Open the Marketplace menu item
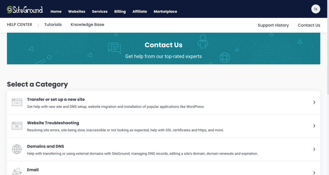 165,12
